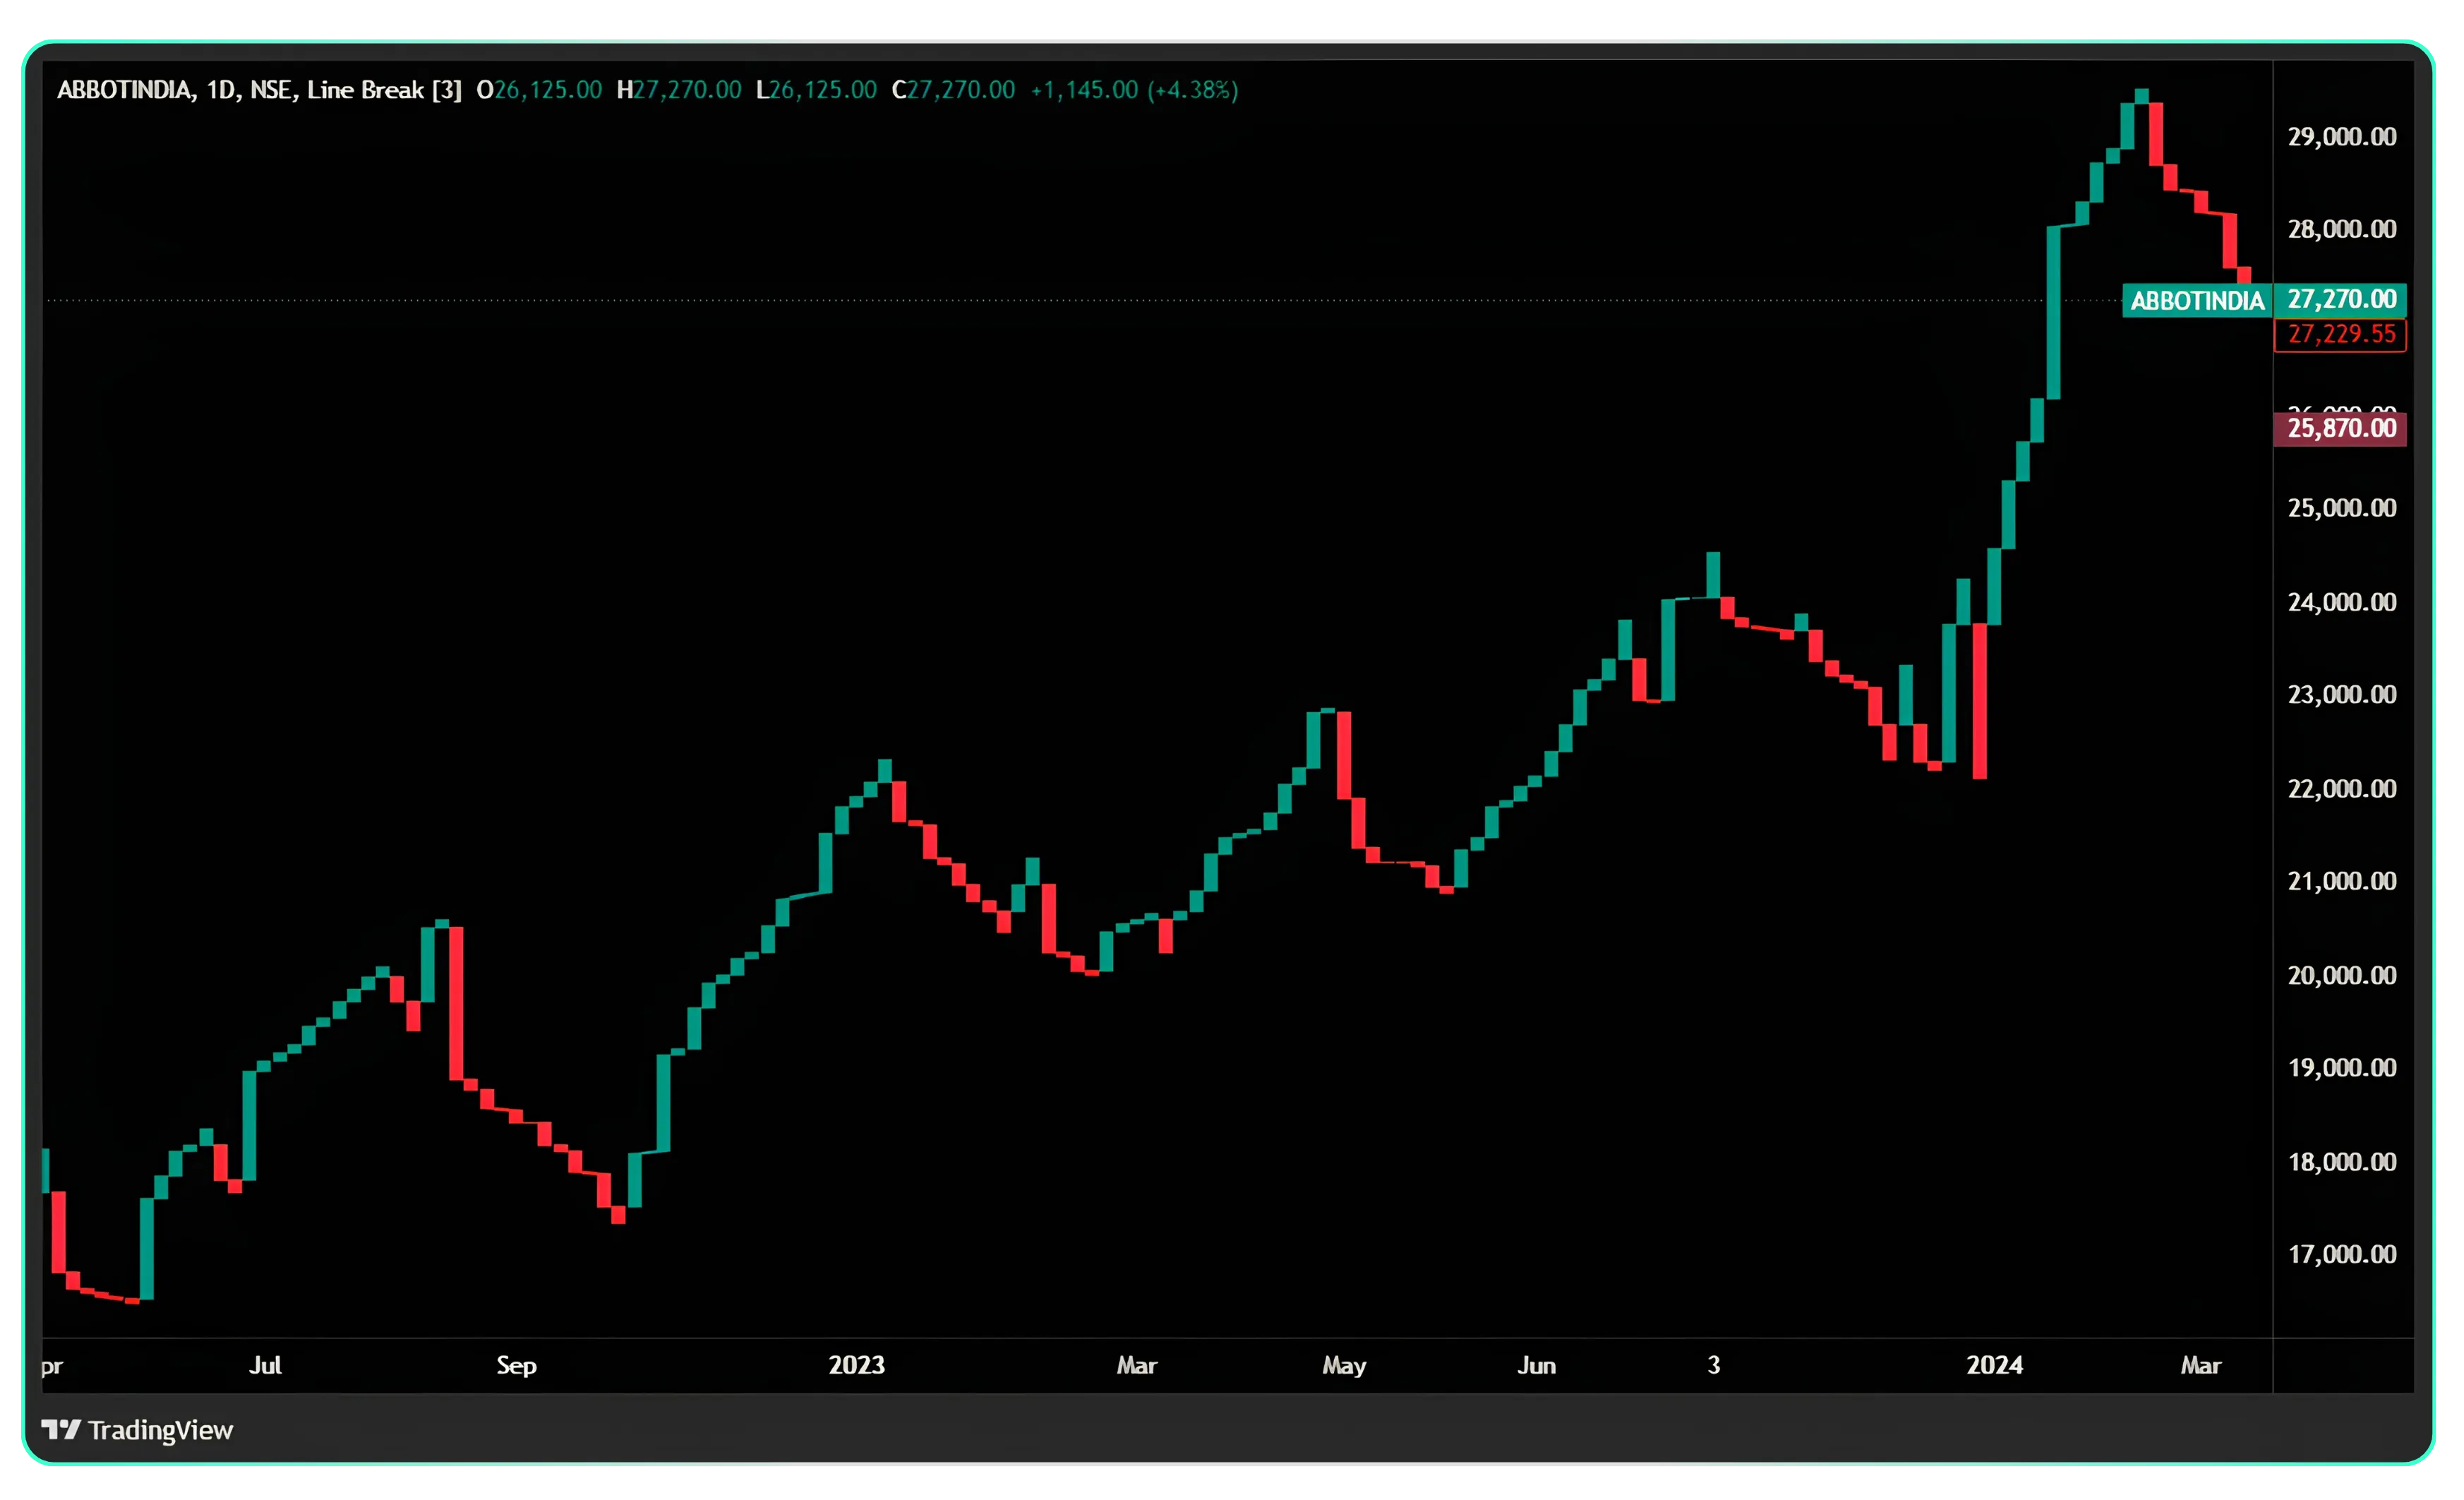
Task: Click the 24,000.00 price axis label
Action: click(2342, 602)
